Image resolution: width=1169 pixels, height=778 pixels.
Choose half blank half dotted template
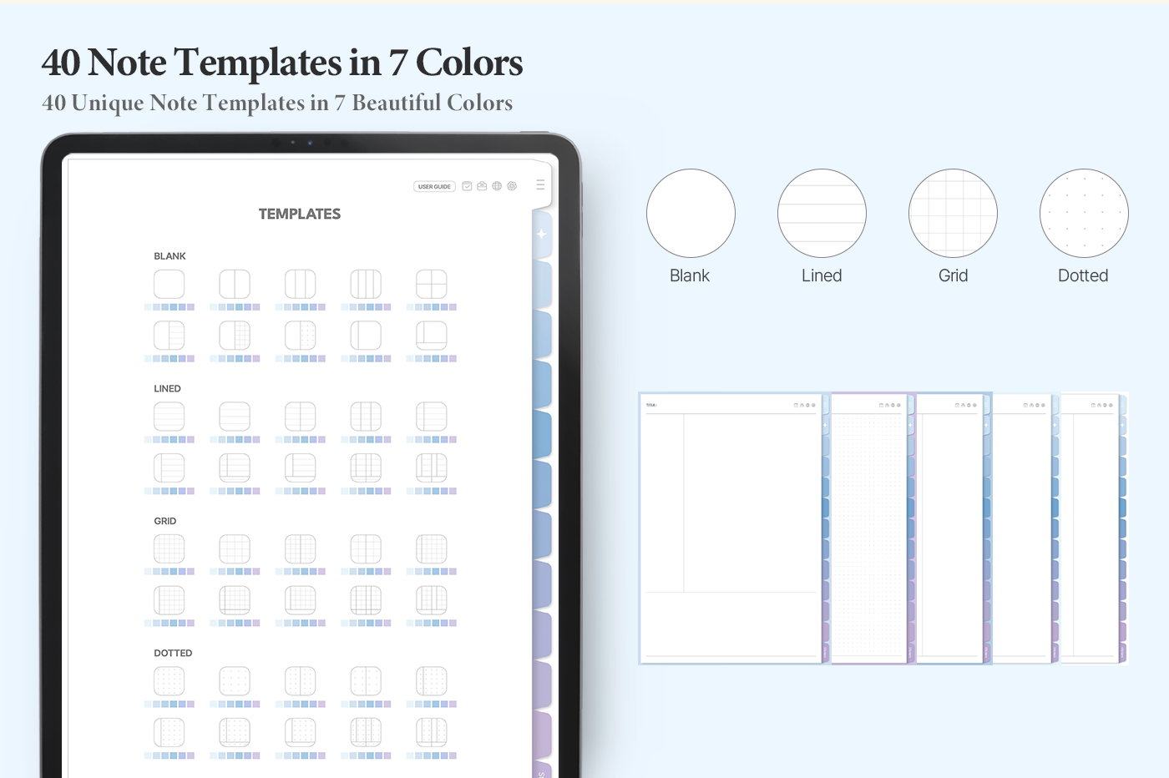(x=301, y=336)
